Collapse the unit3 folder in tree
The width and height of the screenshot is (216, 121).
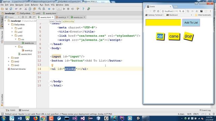[12, 36]
